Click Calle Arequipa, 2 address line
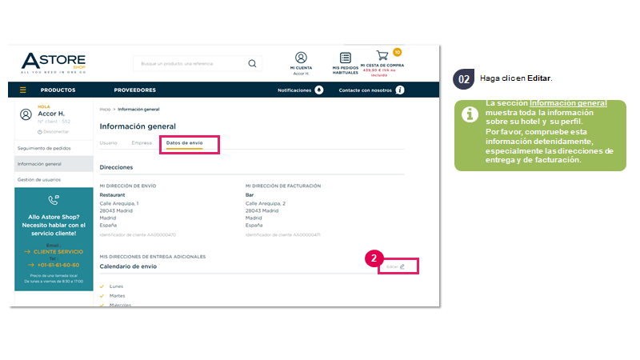 coord(266,203)
